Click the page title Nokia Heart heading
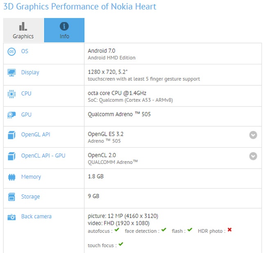 (x=79, y=7)
